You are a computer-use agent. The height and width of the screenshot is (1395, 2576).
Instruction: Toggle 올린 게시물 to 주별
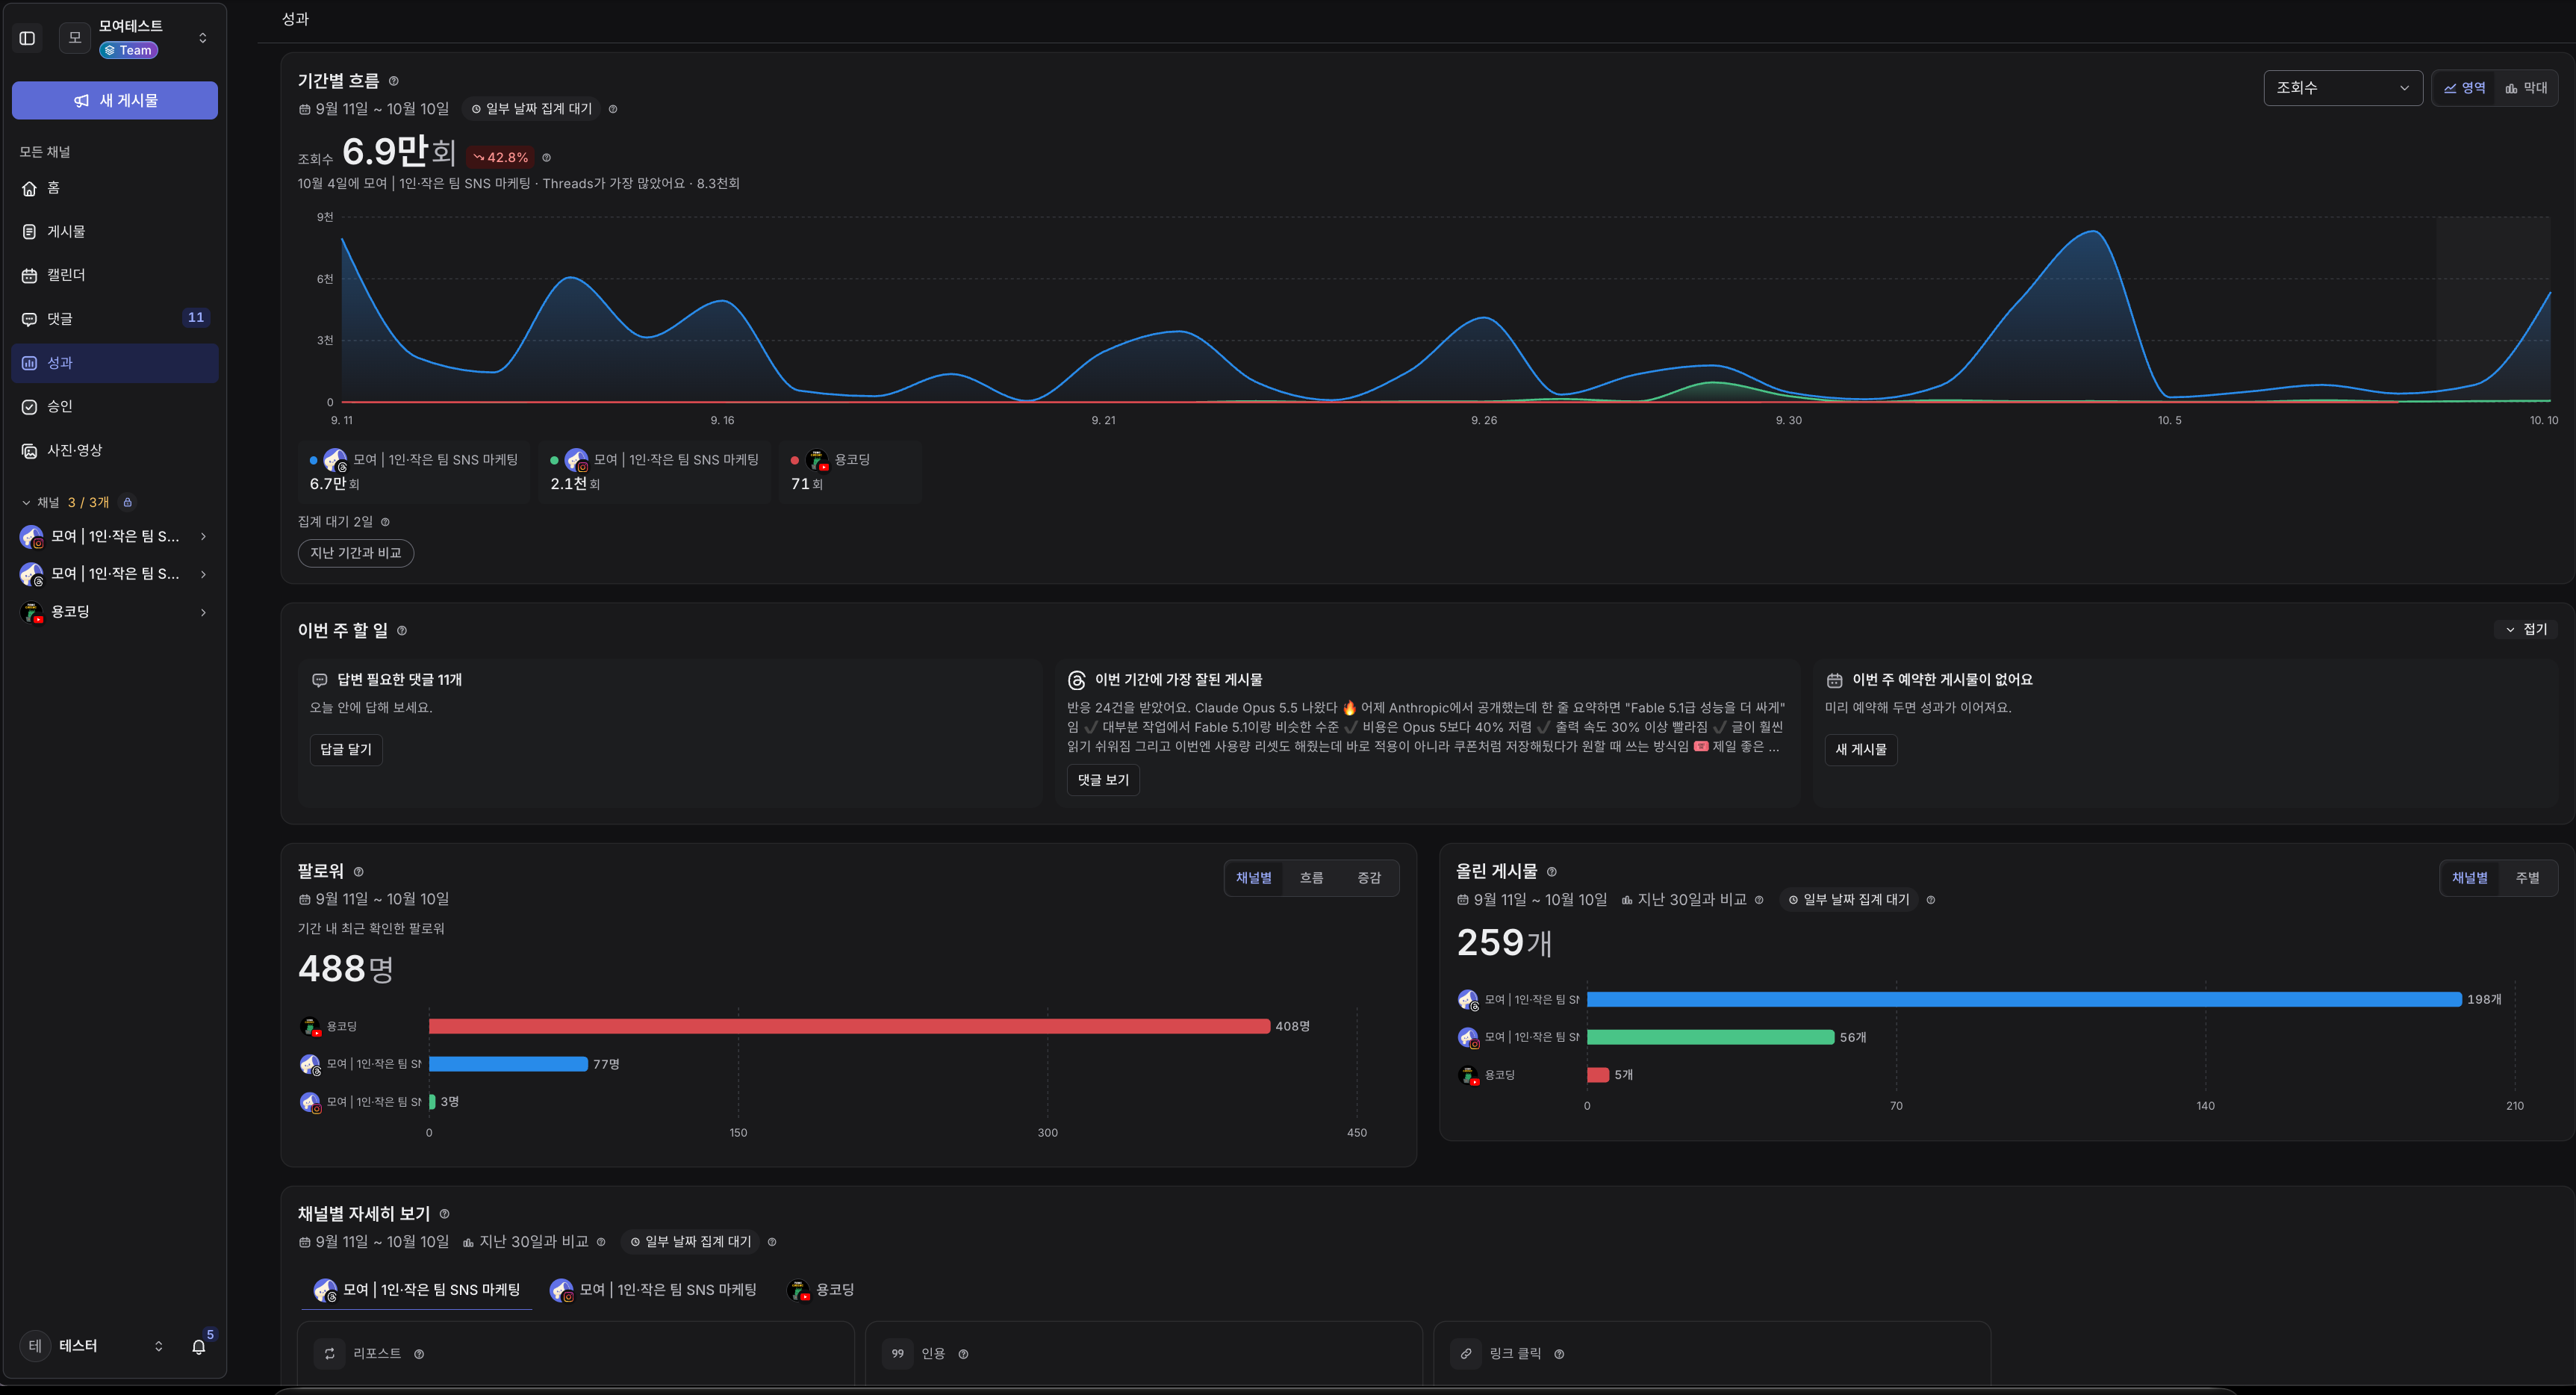[x=2527, y=878]
